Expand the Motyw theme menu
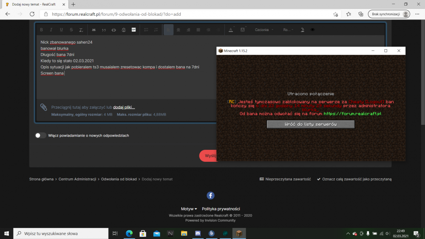Image resolution: width=425 pixels, height=239 pixels. coord(189,209)
